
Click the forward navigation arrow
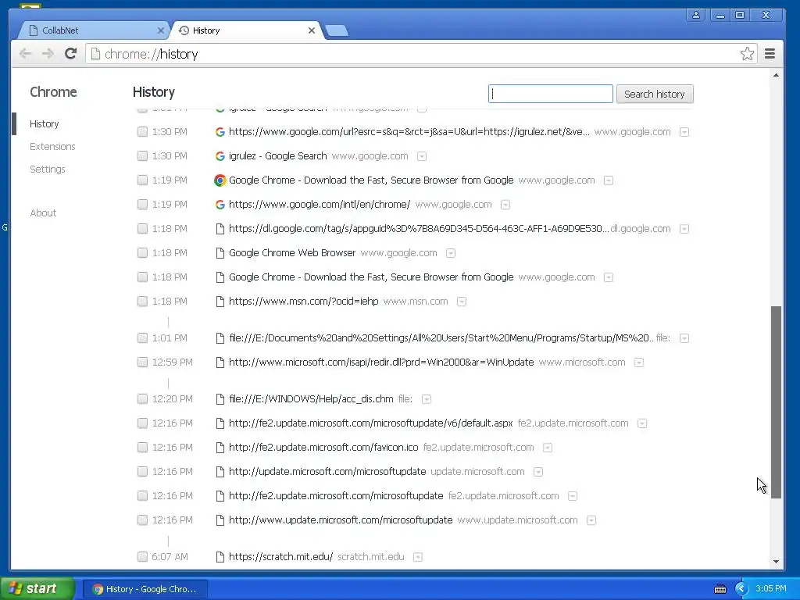coord(48,54)
